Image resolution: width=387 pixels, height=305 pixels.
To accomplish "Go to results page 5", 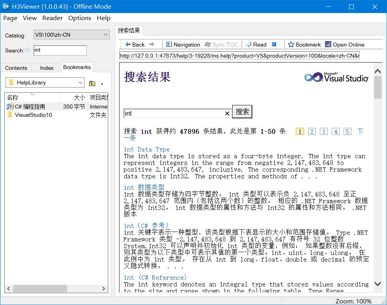I will [x=347, y=131].
